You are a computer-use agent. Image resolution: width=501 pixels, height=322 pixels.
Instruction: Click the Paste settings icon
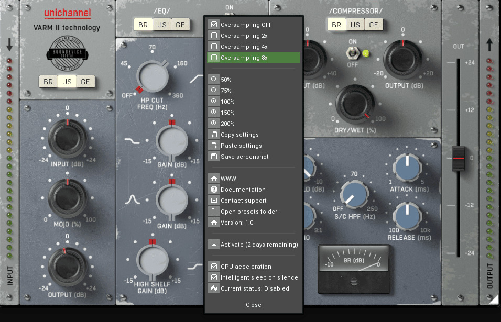213,146
